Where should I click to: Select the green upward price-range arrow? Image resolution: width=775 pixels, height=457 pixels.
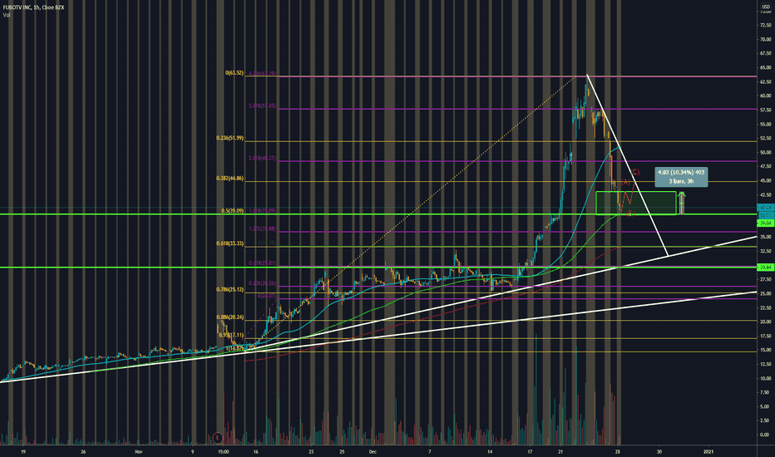point(682,203)
